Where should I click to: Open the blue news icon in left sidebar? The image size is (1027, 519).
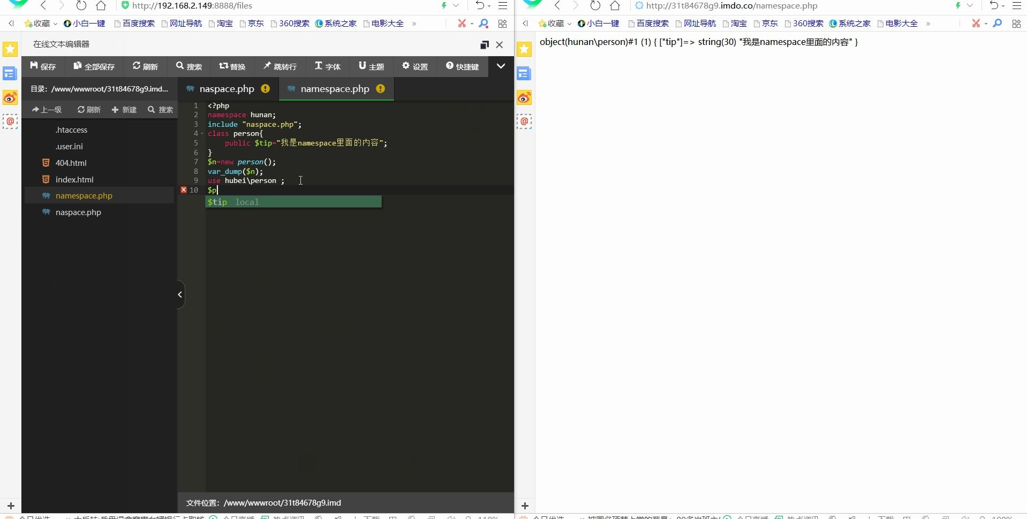coord(10,74)
